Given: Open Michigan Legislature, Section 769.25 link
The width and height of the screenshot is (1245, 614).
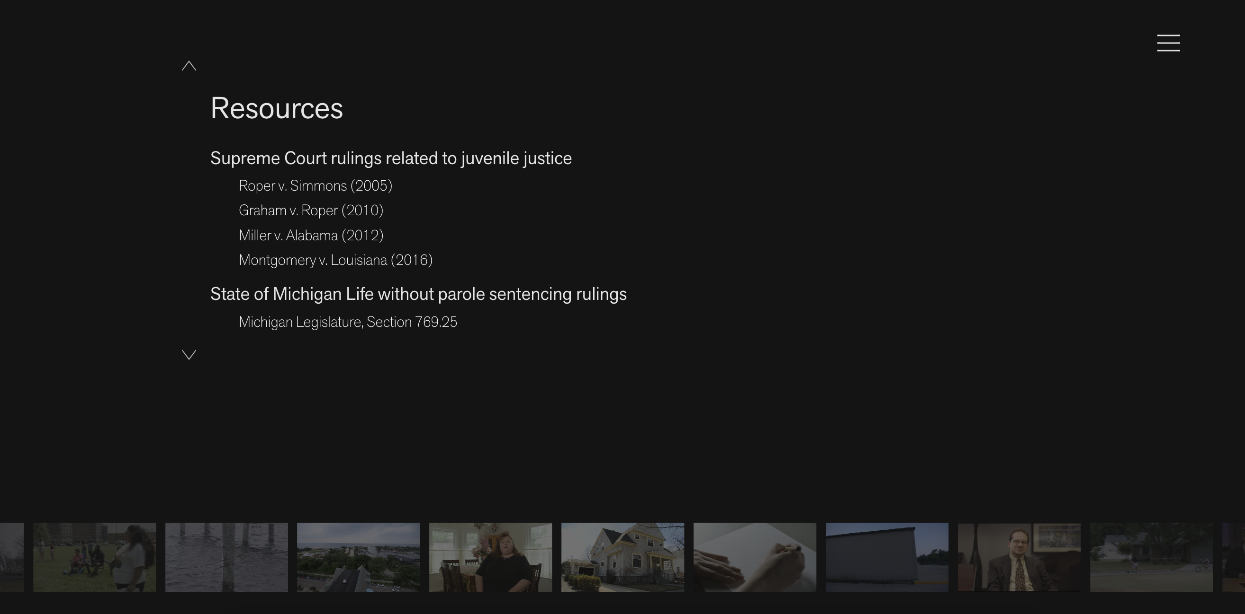Looking at the screenshot, I should point(348,322).
